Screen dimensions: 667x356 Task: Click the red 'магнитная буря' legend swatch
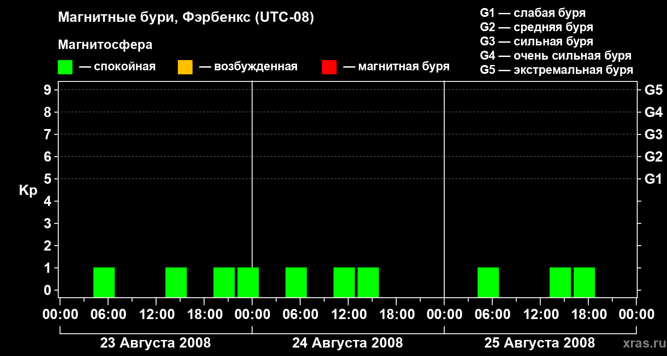point(329,67)
